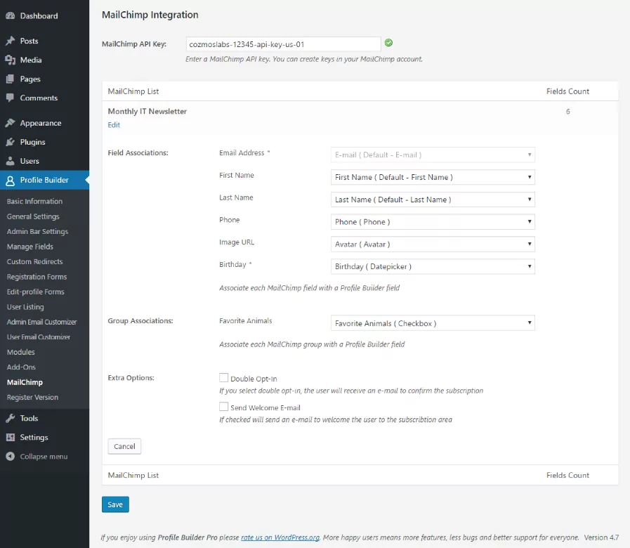
Task: Open the Posts menu item
Action: (44, 41)
